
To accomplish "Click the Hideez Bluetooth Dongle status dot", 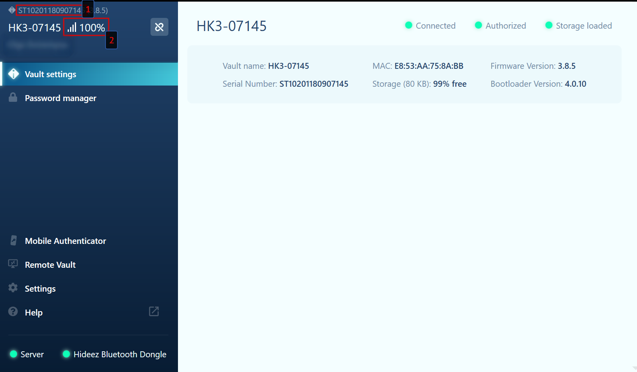I will [x=66, y=354].
